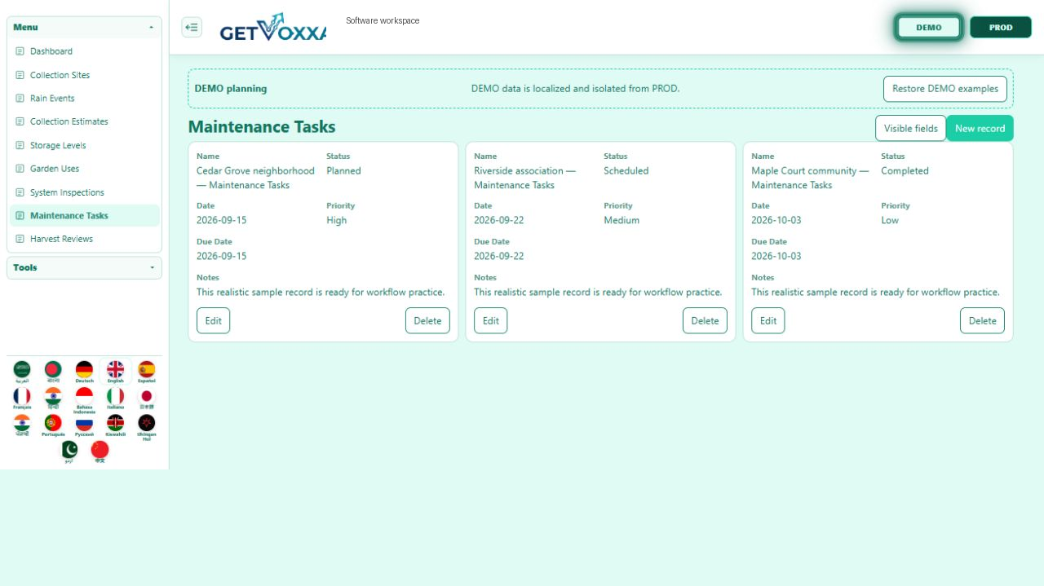The height and width of the screenshot is (586, 1044).
Task: Pick the Português language flag
Action: (53, 425)
